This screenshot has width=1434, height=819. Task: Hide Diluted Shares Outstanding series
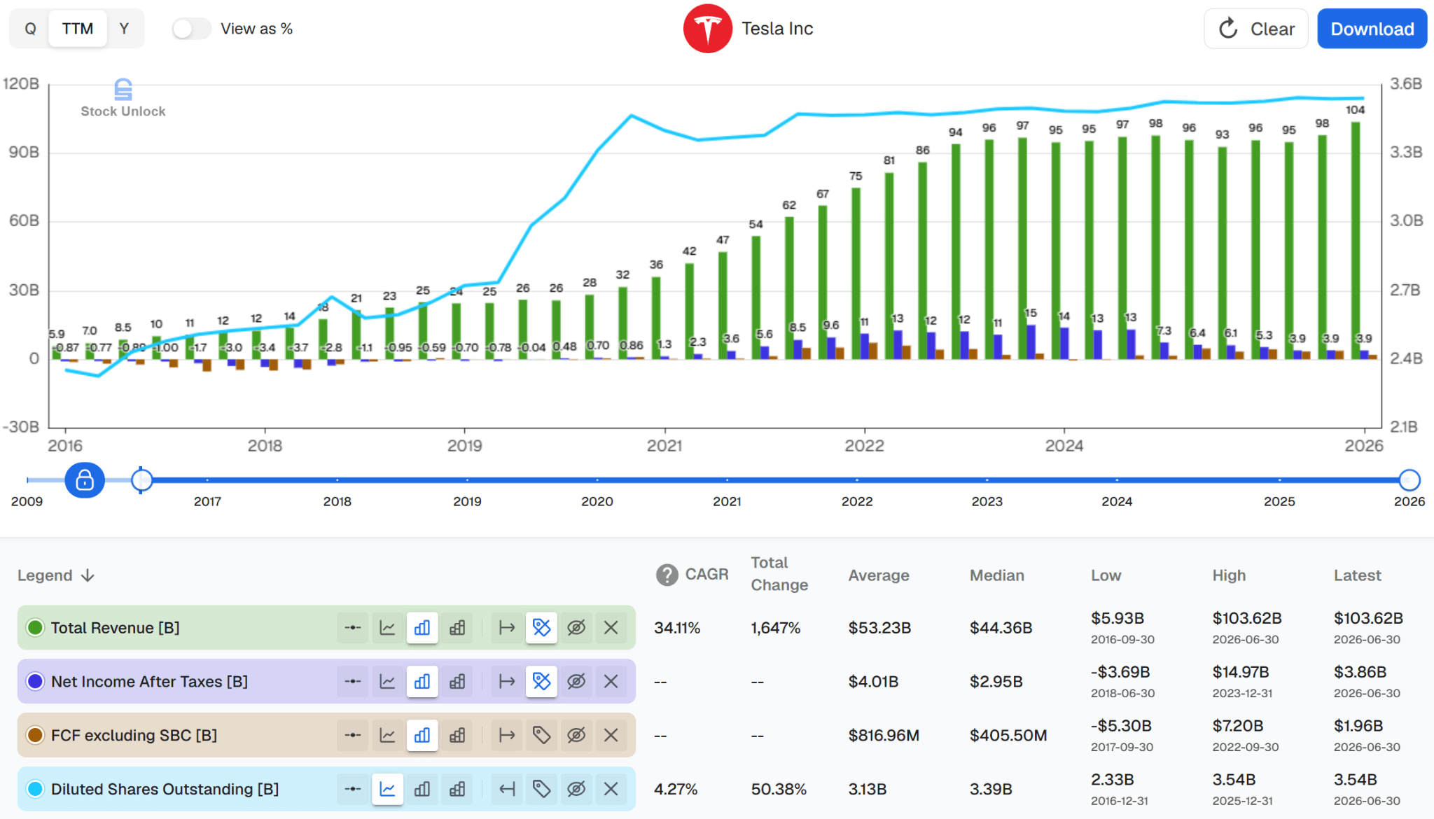576,789
